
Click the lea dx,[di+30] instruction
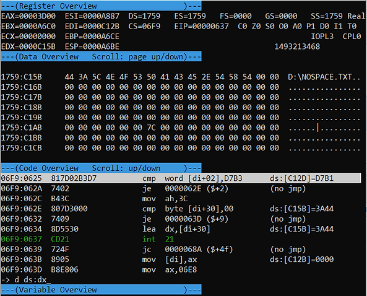coord(176,229)
